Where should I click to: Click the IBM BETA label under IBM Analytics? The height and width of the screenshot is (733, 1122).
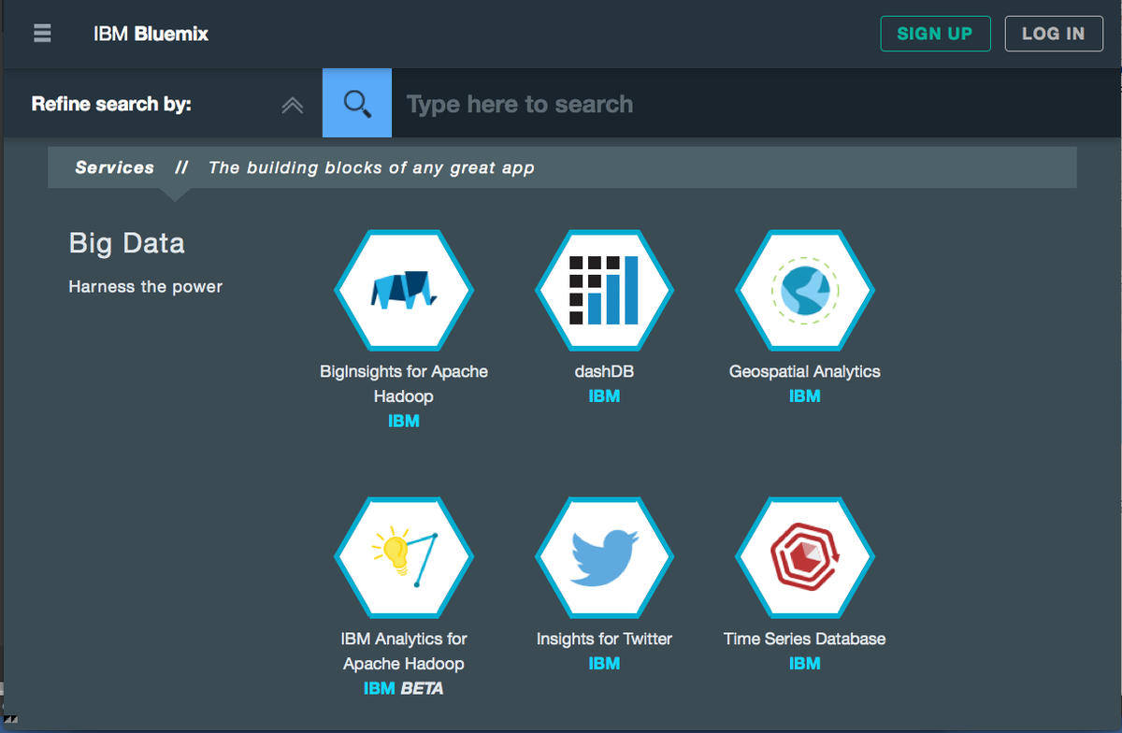pyautogui.click(x=404, y=688)
